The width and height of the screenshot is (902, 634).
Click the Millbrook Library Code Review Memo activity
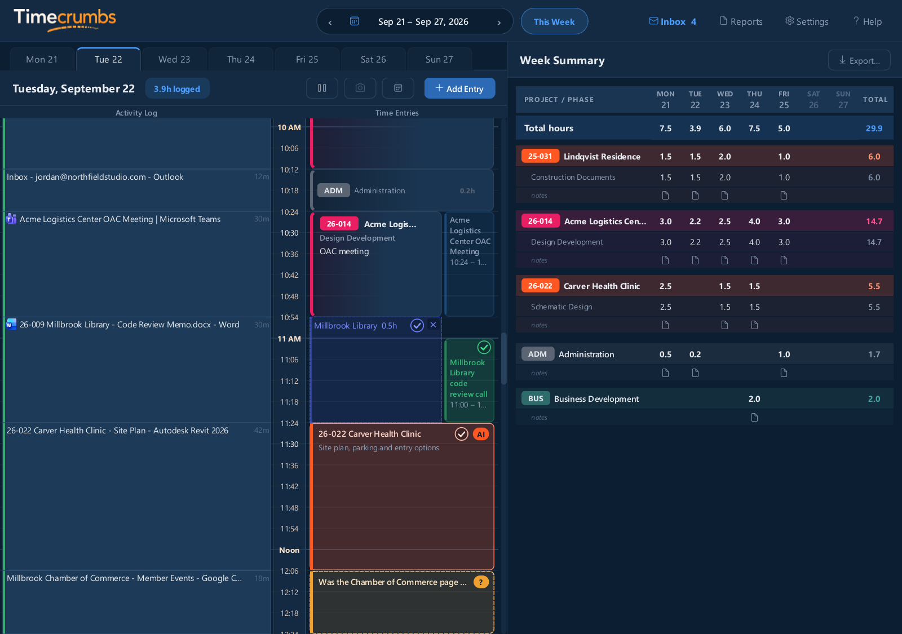click(x=138, y=370)
